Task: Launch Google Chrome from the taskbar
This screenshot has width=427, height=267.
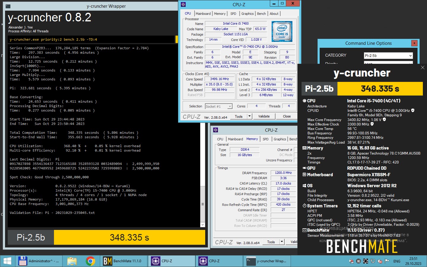Action: click(90, 261)
